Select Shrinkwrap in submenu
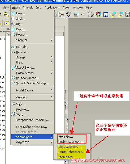The height and width of the screenshot is (164, 130). tap(72, 157)
